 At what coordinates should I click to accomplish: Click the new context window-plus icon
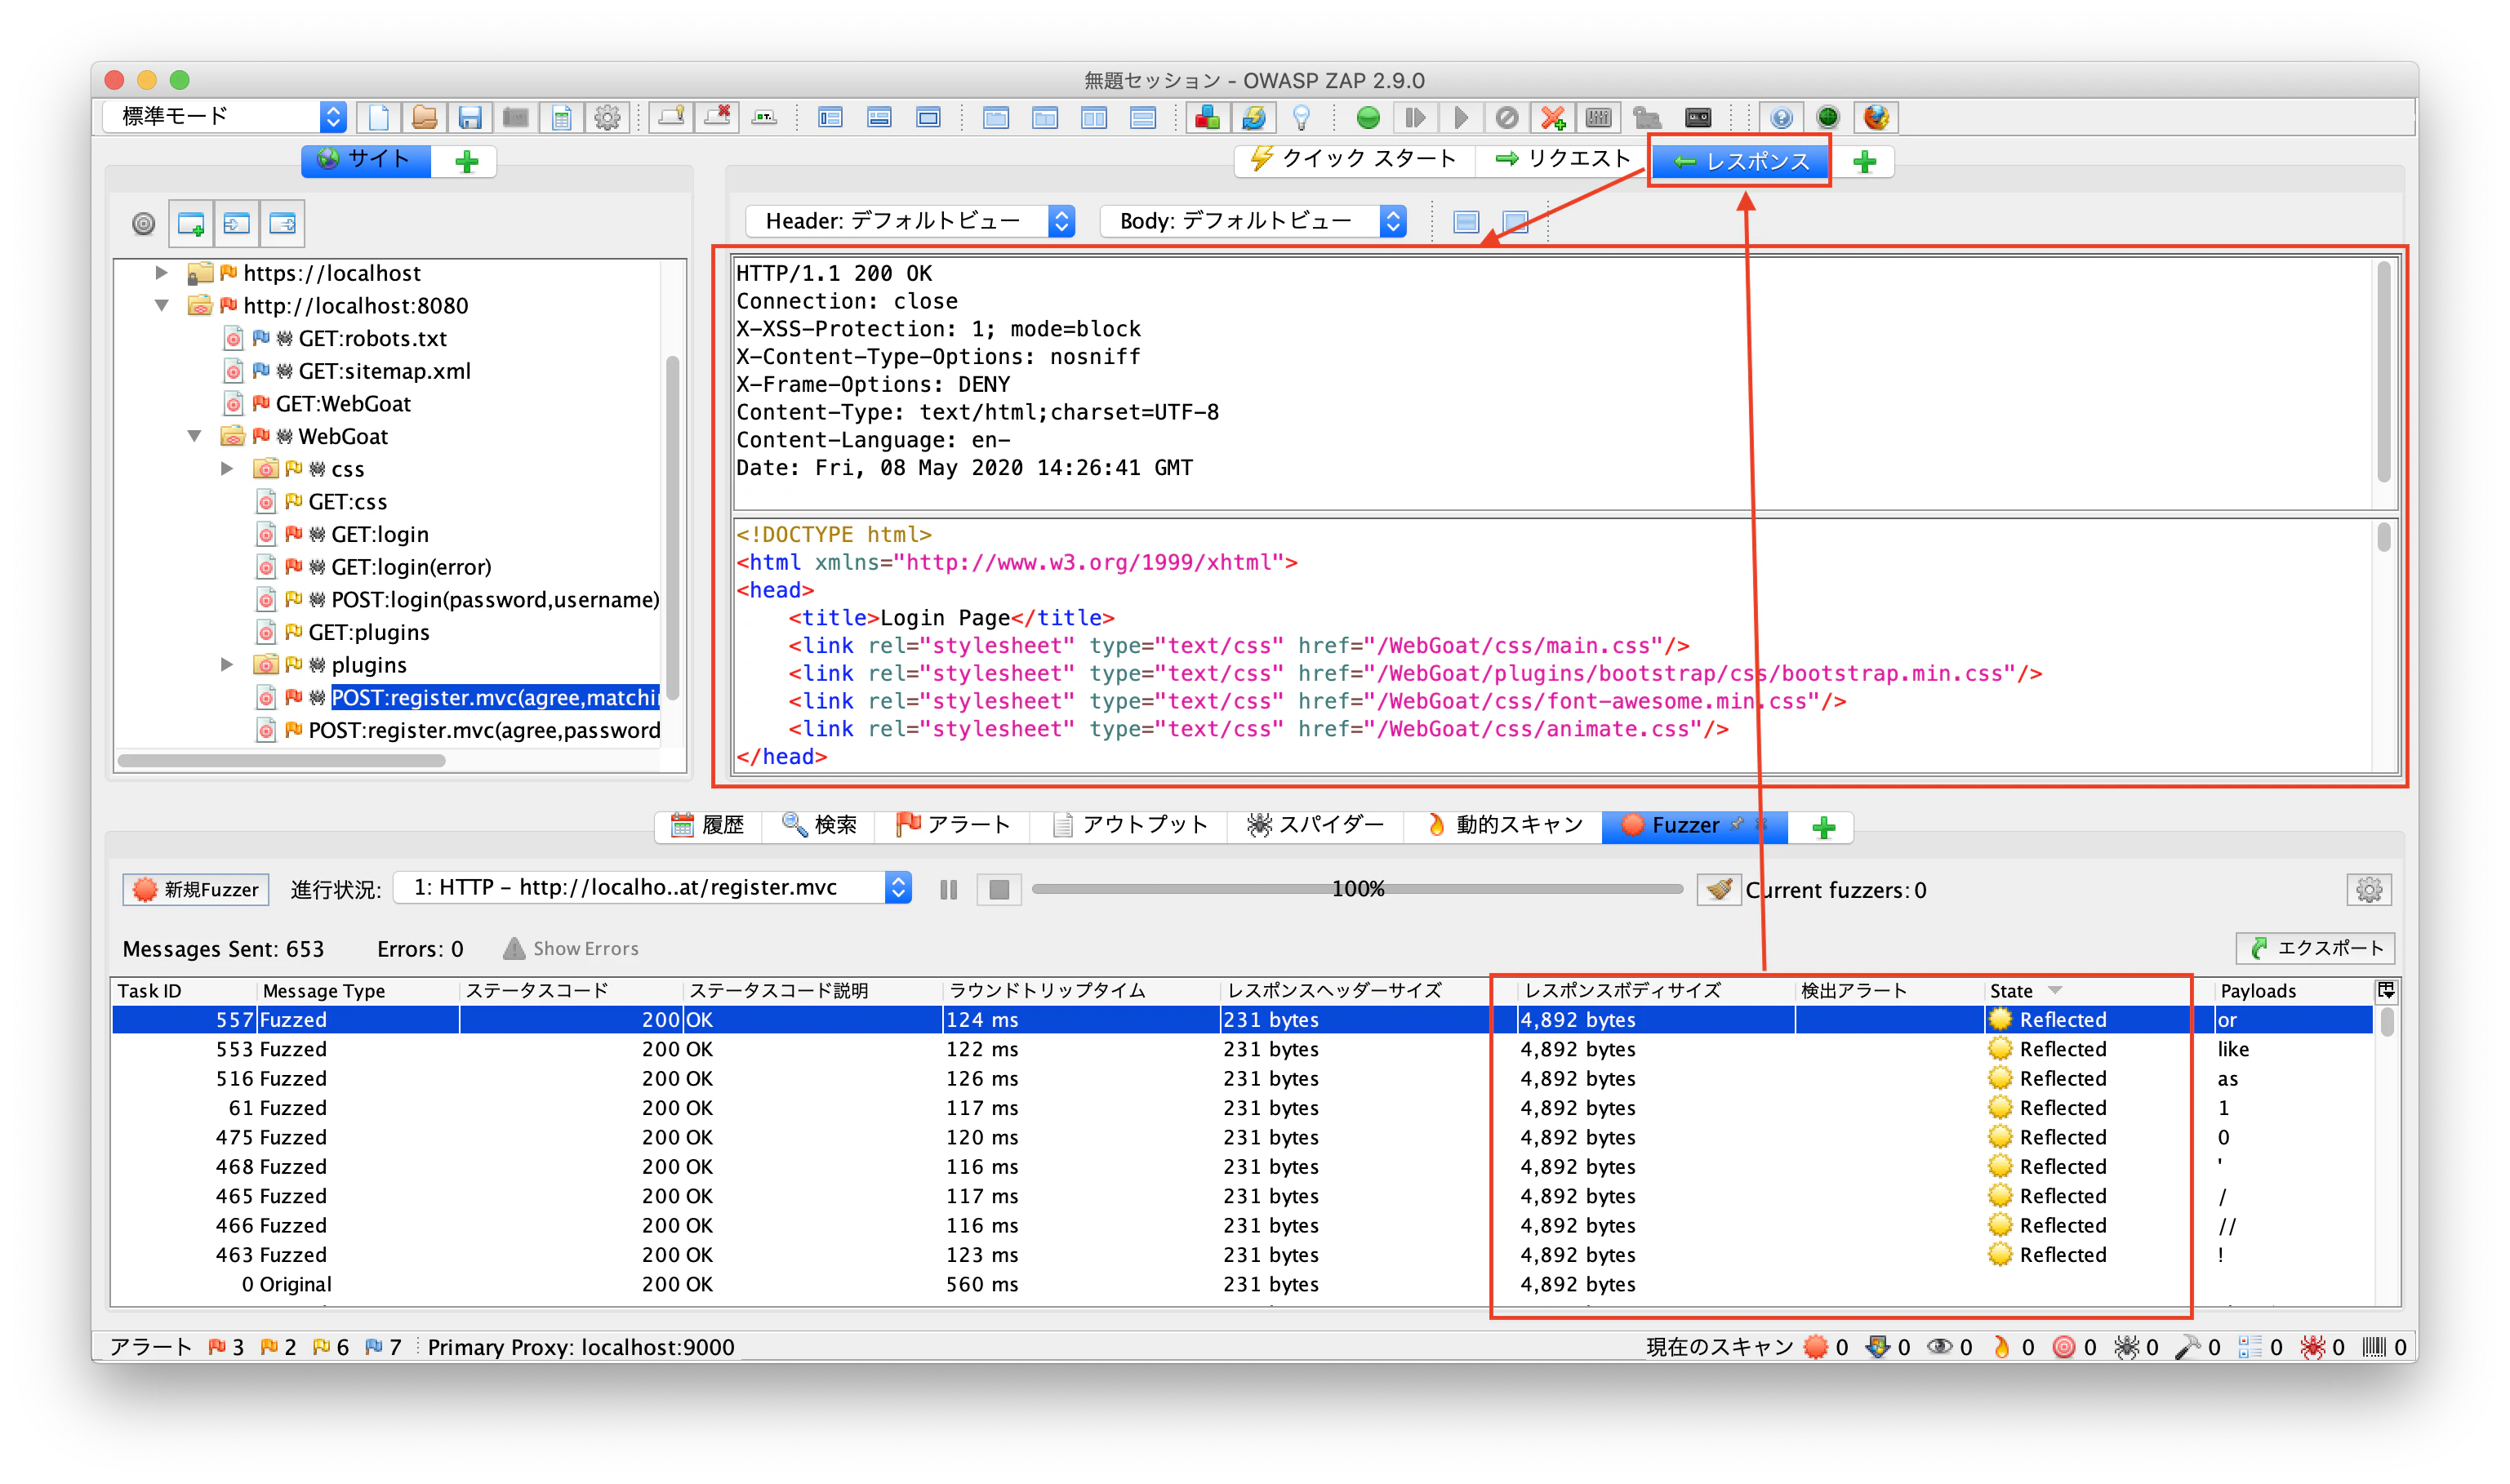[191, 223]
